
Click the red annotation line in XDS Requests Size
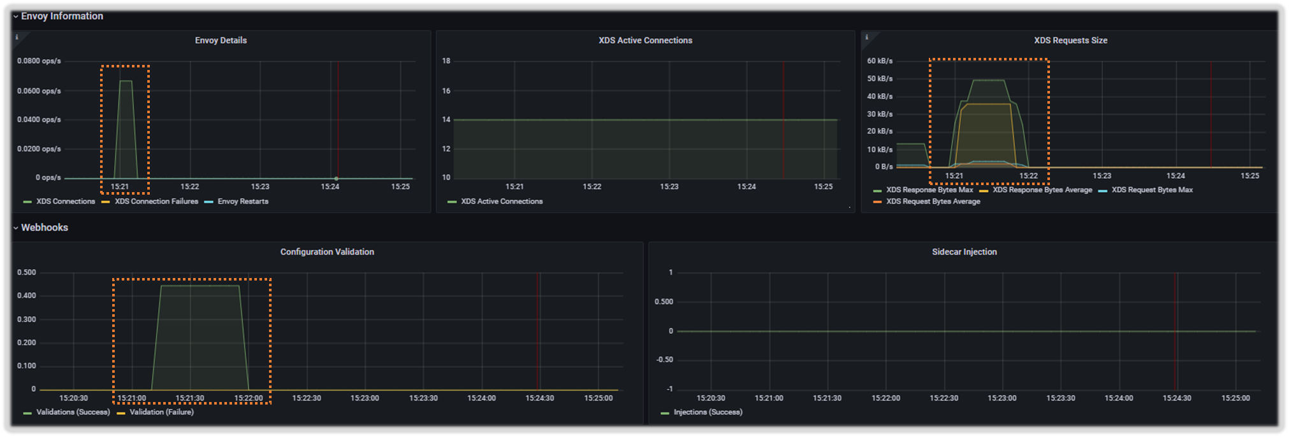click(x=1211, y=114)
